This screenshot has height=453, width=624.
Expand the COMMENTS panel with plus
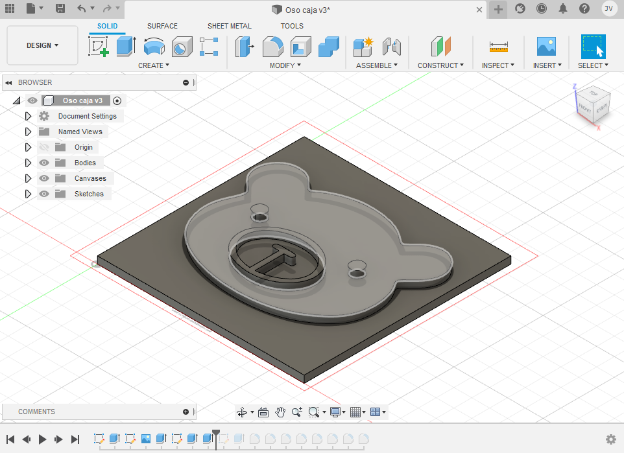click(186, 412)
